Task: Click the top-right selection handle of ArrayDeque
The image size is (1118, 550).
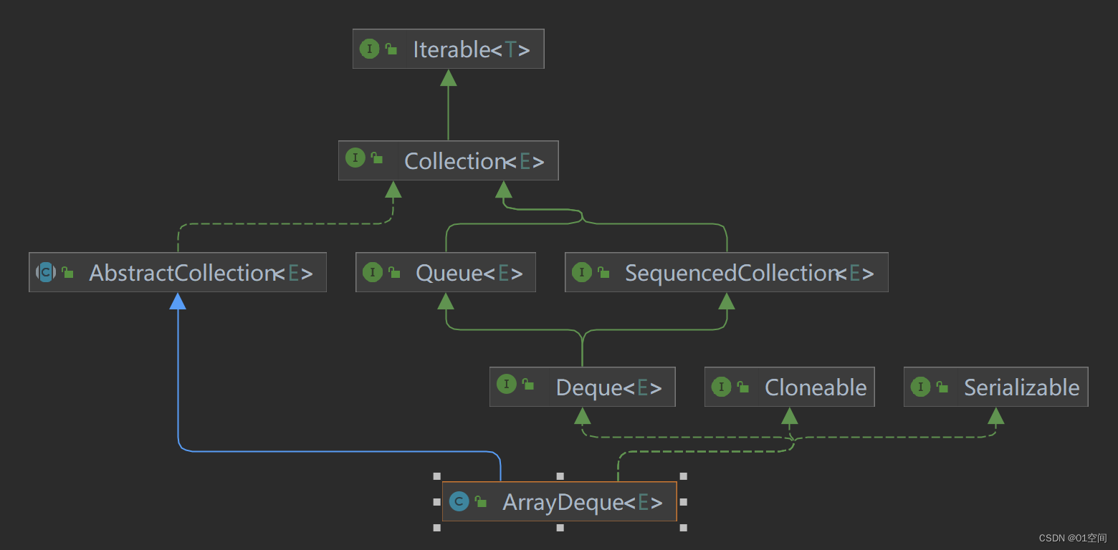Action: tap(683, 476)
